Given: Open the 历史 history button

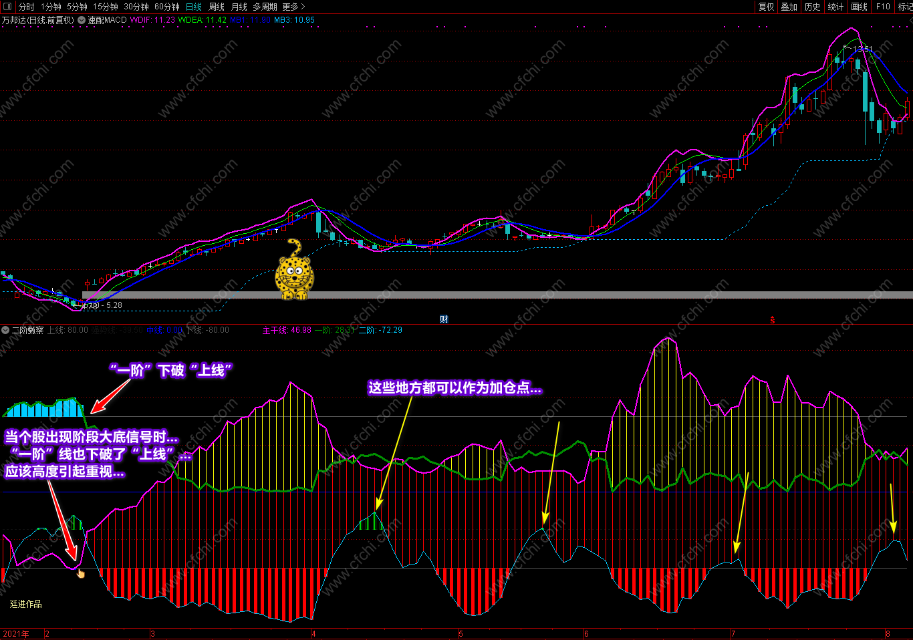Looking at the screenshot, I should [813, 7].
